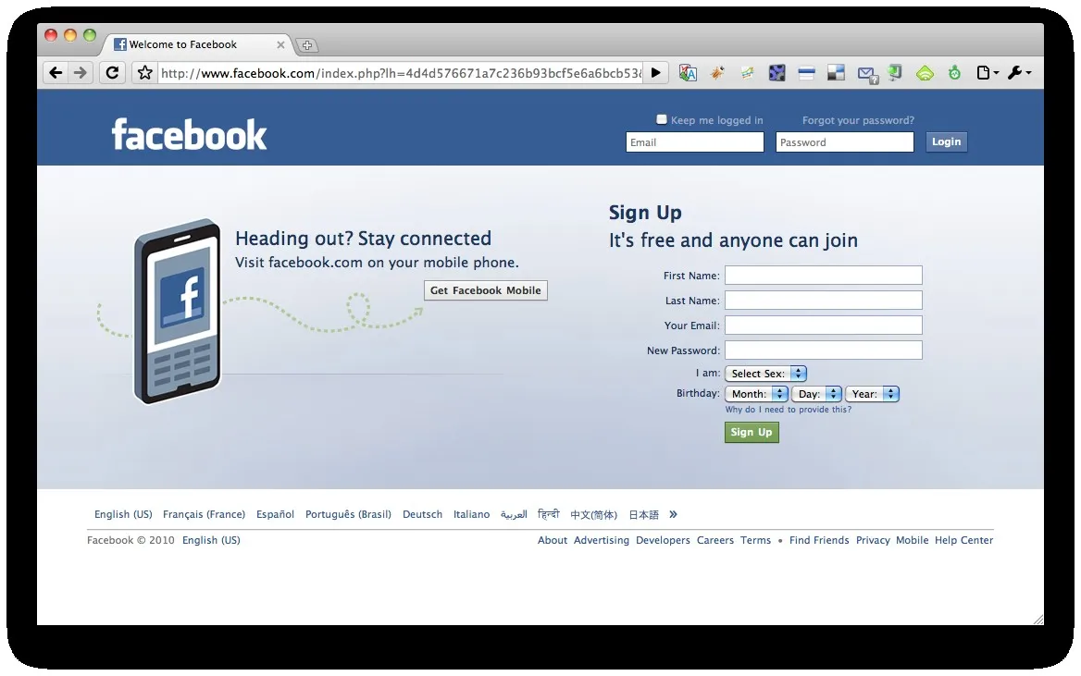Click the chart graph extension icon

747,72
